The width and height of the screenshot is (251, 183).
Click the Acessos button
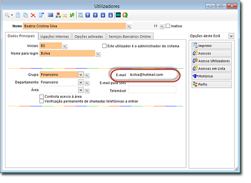tap(212, 53)
